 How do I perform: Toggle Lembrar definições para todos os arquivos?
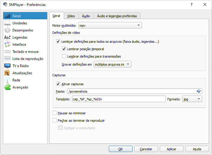point(58,42)
